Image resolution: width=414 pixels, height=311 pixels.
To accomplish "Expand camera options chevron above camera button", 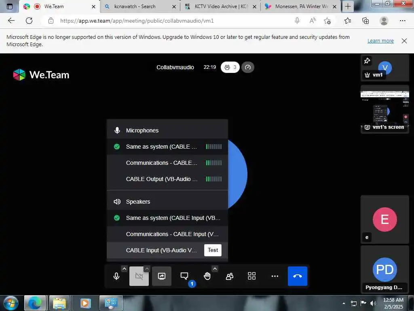I will point(147,269).
